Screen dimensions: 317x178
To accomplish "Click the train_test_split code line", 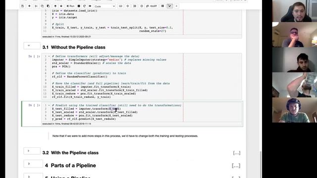I will click(112, 28).
